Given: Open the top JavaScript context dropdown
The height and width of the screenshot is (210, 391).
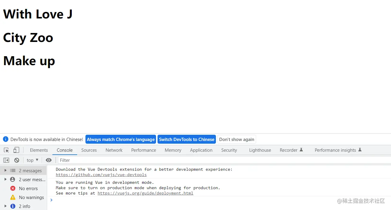Looking at the screenshot, I should (x=32, y=160).
